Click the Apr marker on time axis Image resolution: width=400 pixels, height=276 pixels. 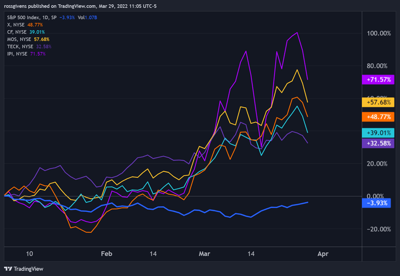(323, 253)
